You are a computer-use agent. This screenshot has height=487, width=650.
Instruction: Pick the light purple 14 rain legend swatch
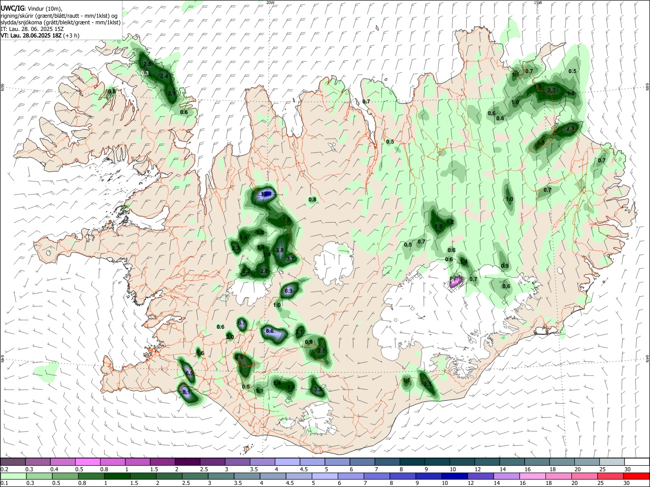(x=506, y=476)
